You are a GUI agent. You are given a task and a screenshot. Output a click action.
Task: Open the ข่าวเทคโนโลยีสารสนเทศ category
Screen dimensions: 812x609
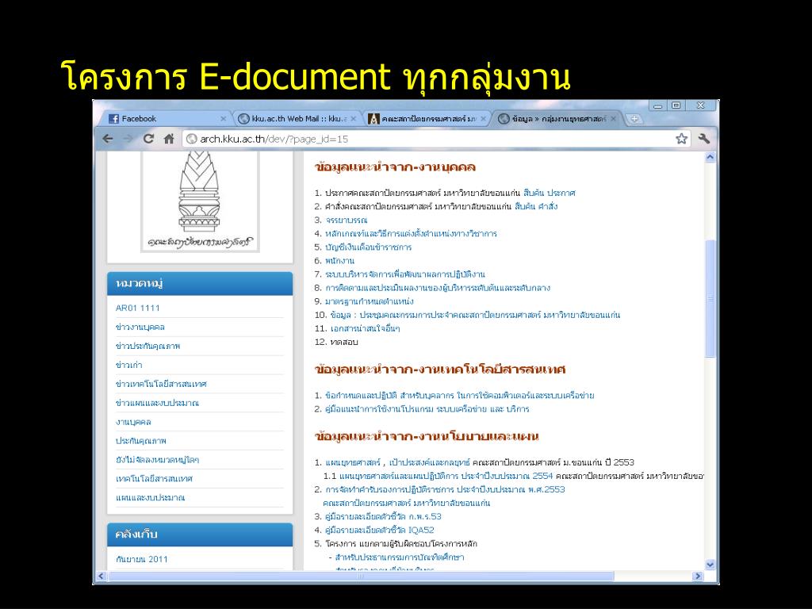point(161,385)
